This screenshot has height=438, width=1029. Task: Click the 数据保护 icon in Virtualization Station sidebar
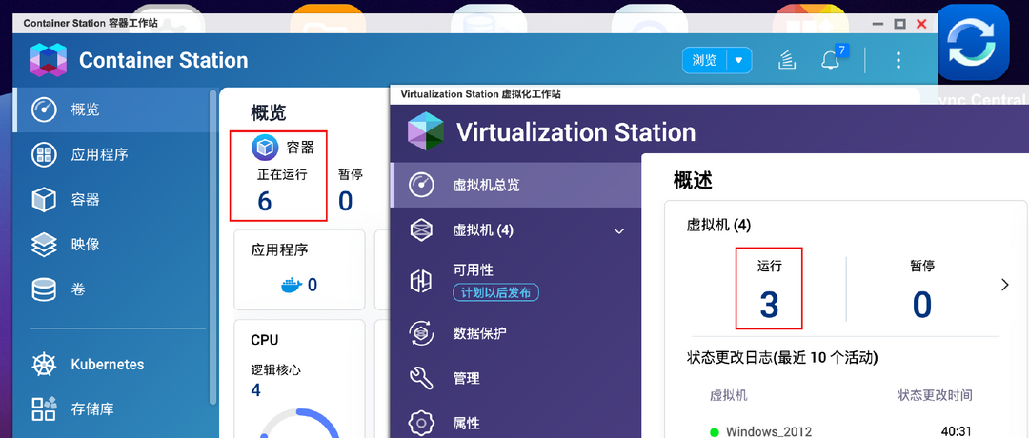pos(421,333)
